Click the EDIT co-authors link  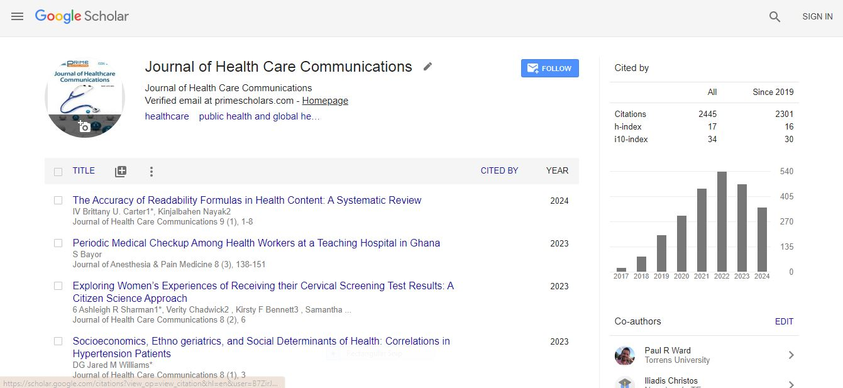(x=784, y=321)
